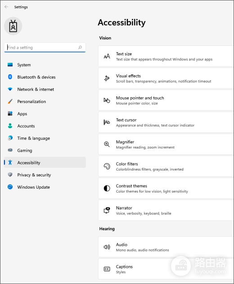Open Contrast themes settings

(x=166, y=188)
